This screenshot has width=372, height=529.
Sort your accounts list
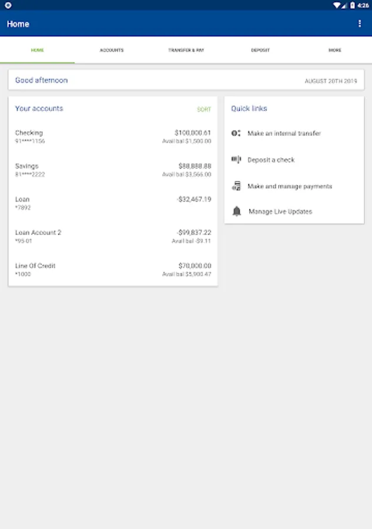(x=204, y=109)
